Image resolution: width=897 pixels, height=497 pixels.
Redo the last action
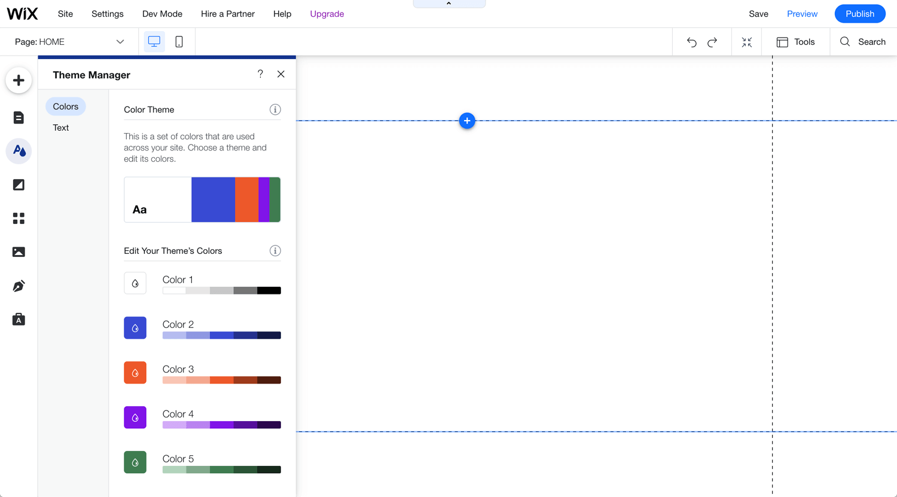coord(712,42)
